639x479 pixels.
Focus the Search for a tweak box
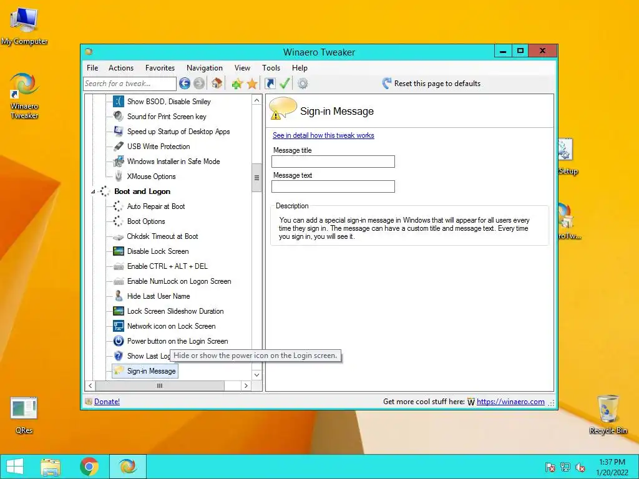click(130, 84)
